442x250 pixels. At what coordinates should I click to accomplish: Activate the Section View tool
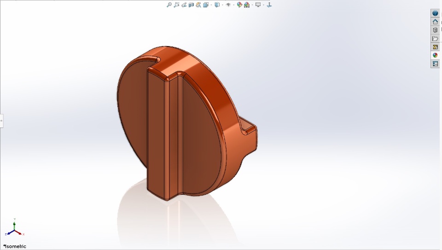click(x=191, y=5)
